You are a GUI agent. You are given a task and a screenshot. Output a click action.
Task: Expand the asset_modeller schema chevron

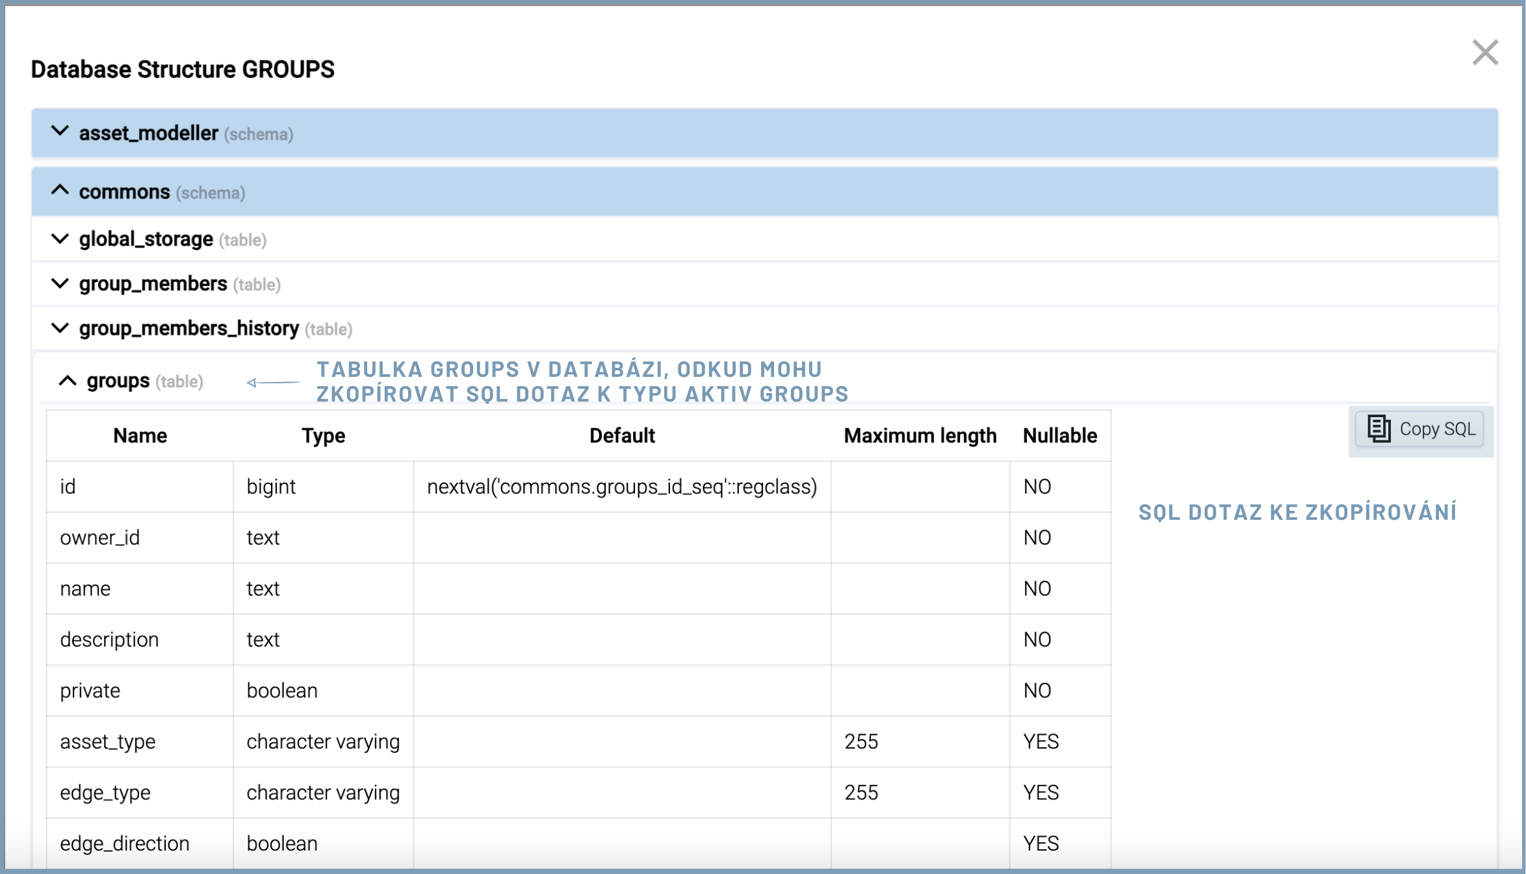click(60, 132)
